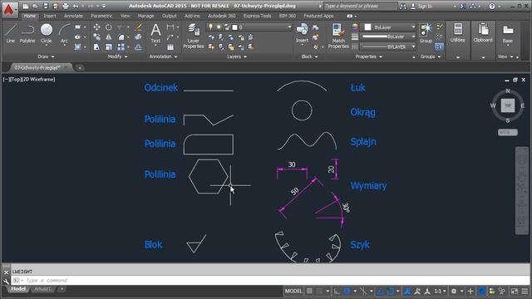This screenshot has width=532, height=299.
Task: Select the Line drawing tool
Action: pos(11,33)
